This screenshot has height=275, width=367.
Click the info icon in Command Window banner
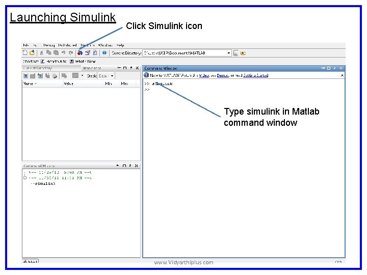coord(146,75)
